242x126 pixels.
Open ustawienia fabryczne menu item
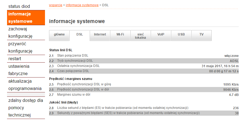19,70
